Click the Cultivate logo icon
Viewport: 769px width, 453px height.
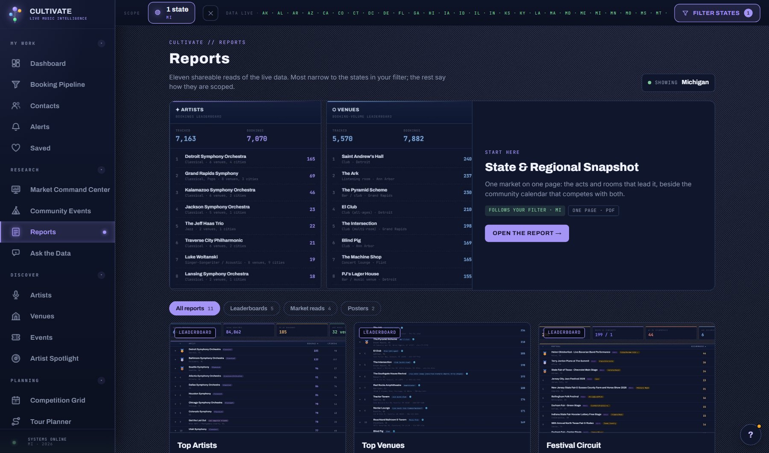(15, 14)
